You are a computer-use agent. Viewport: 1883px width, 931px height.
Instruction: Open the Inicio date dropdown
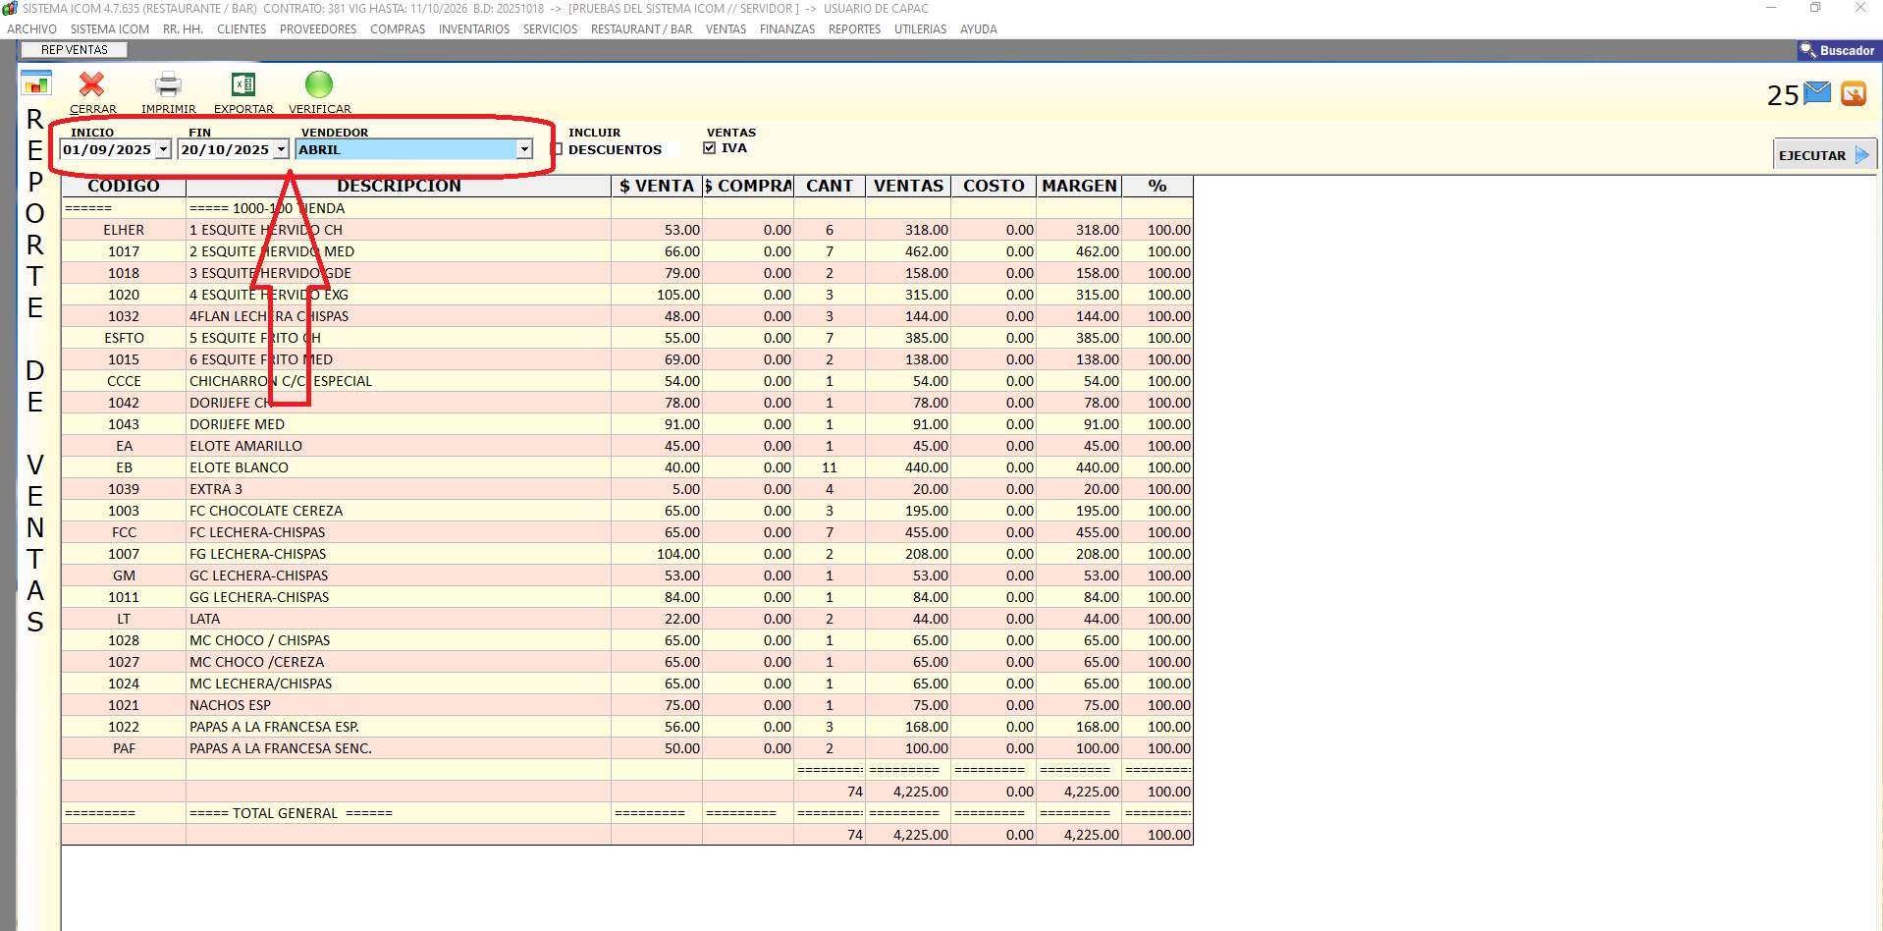163,149
